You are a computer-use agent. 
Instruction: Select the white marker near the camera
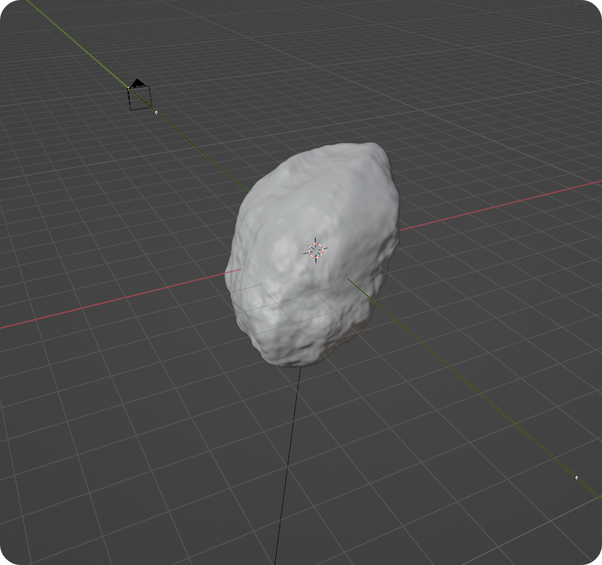tap(156, 112)
